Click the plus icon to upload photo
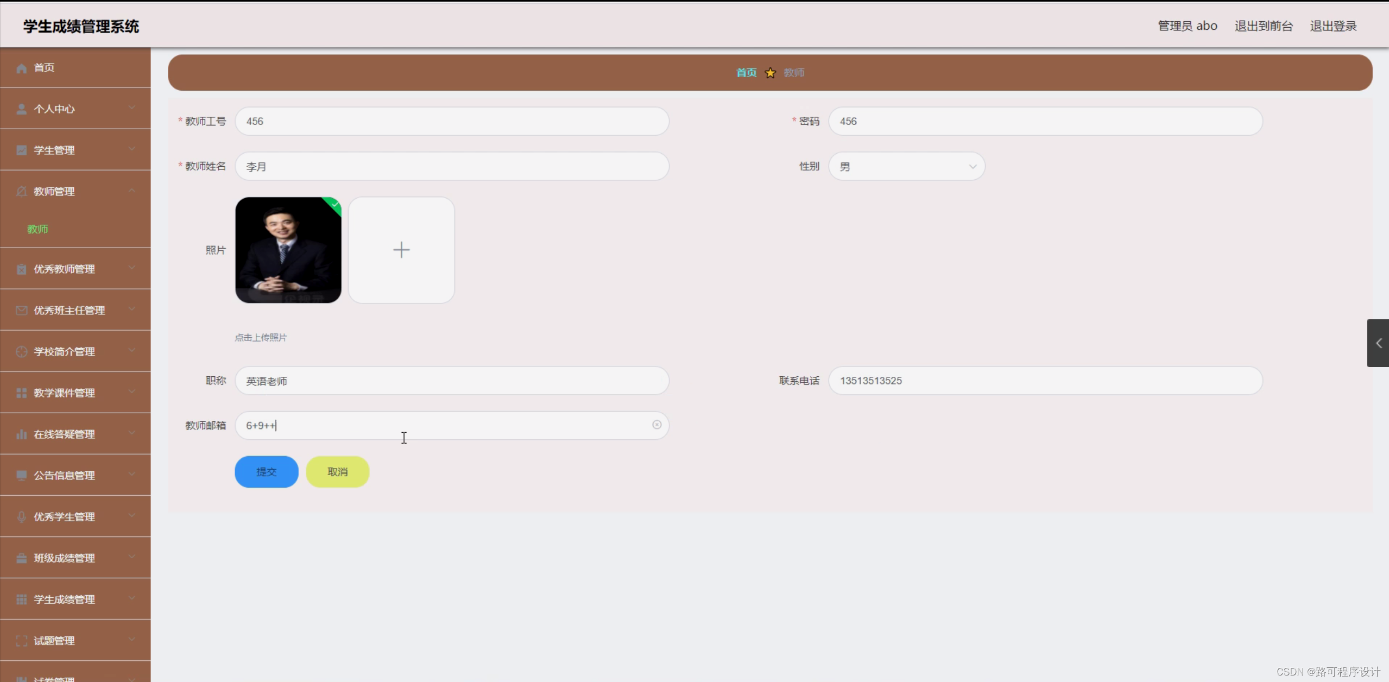1389x682 pixels. pyautogui.click(x=401, y=250)
